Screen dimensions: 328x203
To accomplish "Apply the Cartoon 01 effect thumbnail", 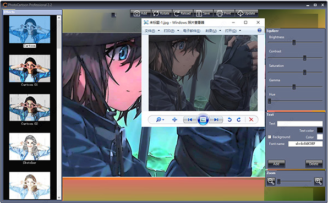I will [x=30, y=68].
